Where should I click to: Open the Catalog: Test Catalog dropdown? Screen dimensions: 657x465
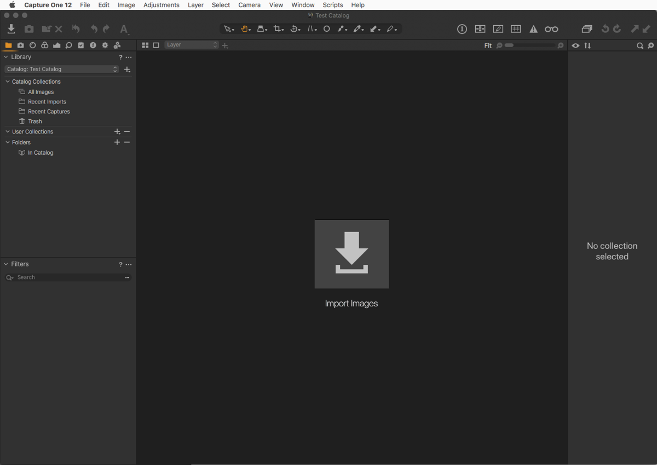62,69
